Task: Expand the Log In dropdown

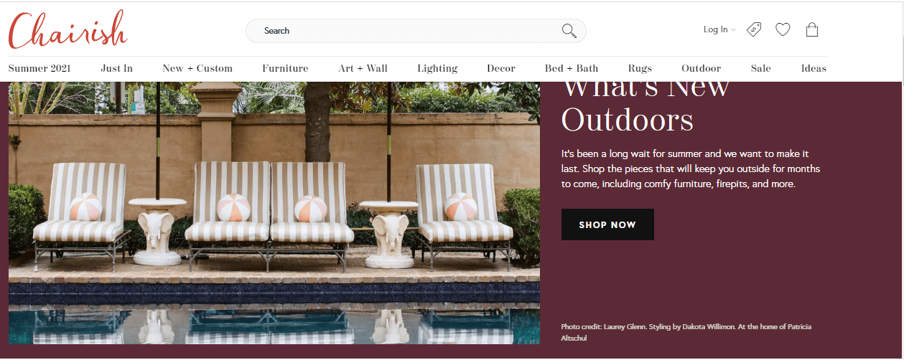Action: (719, 29)
